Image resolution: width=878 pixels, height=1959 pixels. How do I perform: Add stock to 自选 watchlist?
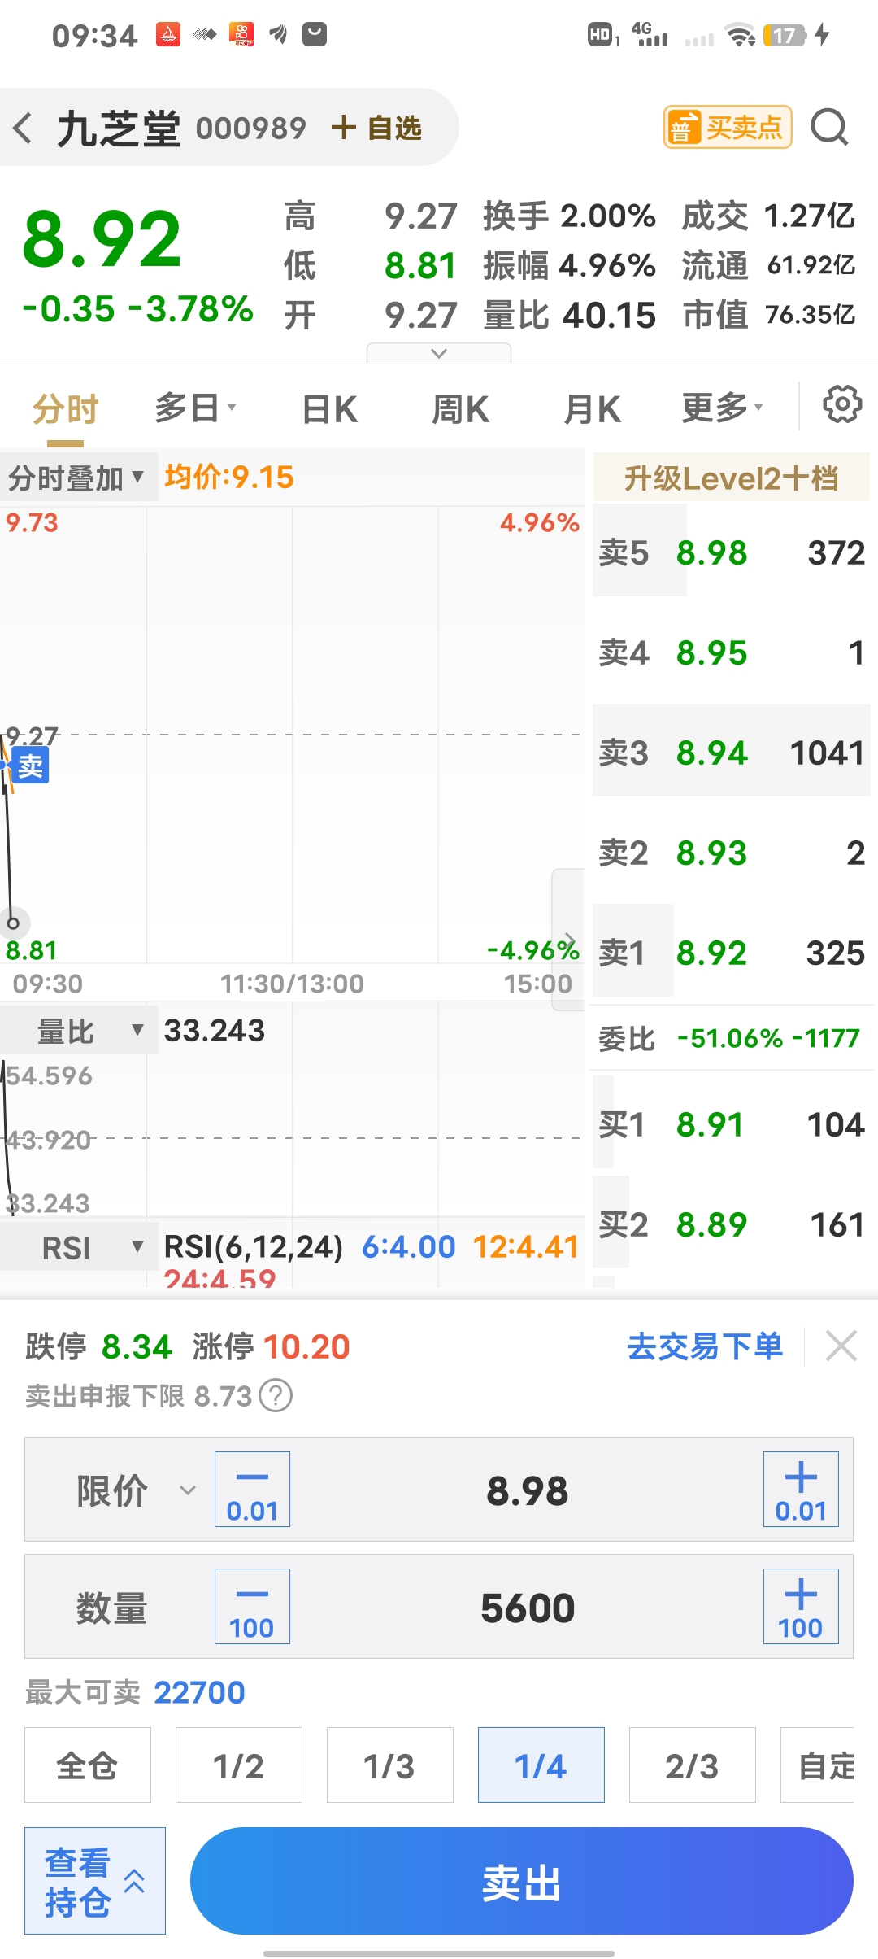[376, 128]
